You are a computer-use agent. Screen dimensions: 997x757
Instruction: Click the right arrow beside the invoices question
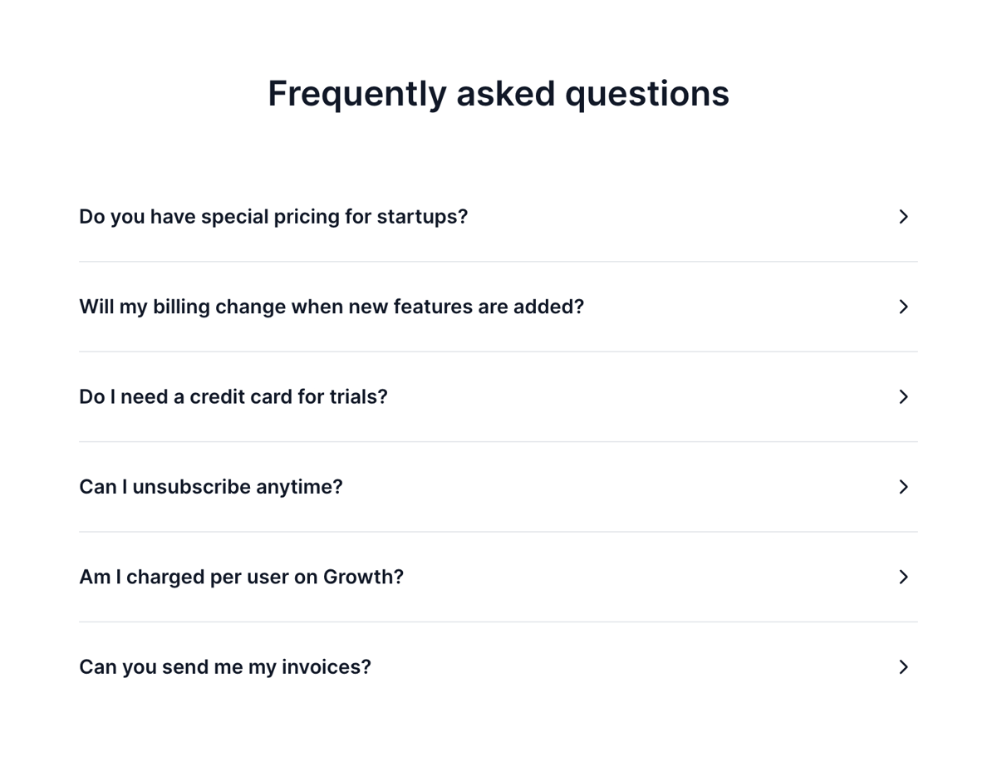(903, 666)
